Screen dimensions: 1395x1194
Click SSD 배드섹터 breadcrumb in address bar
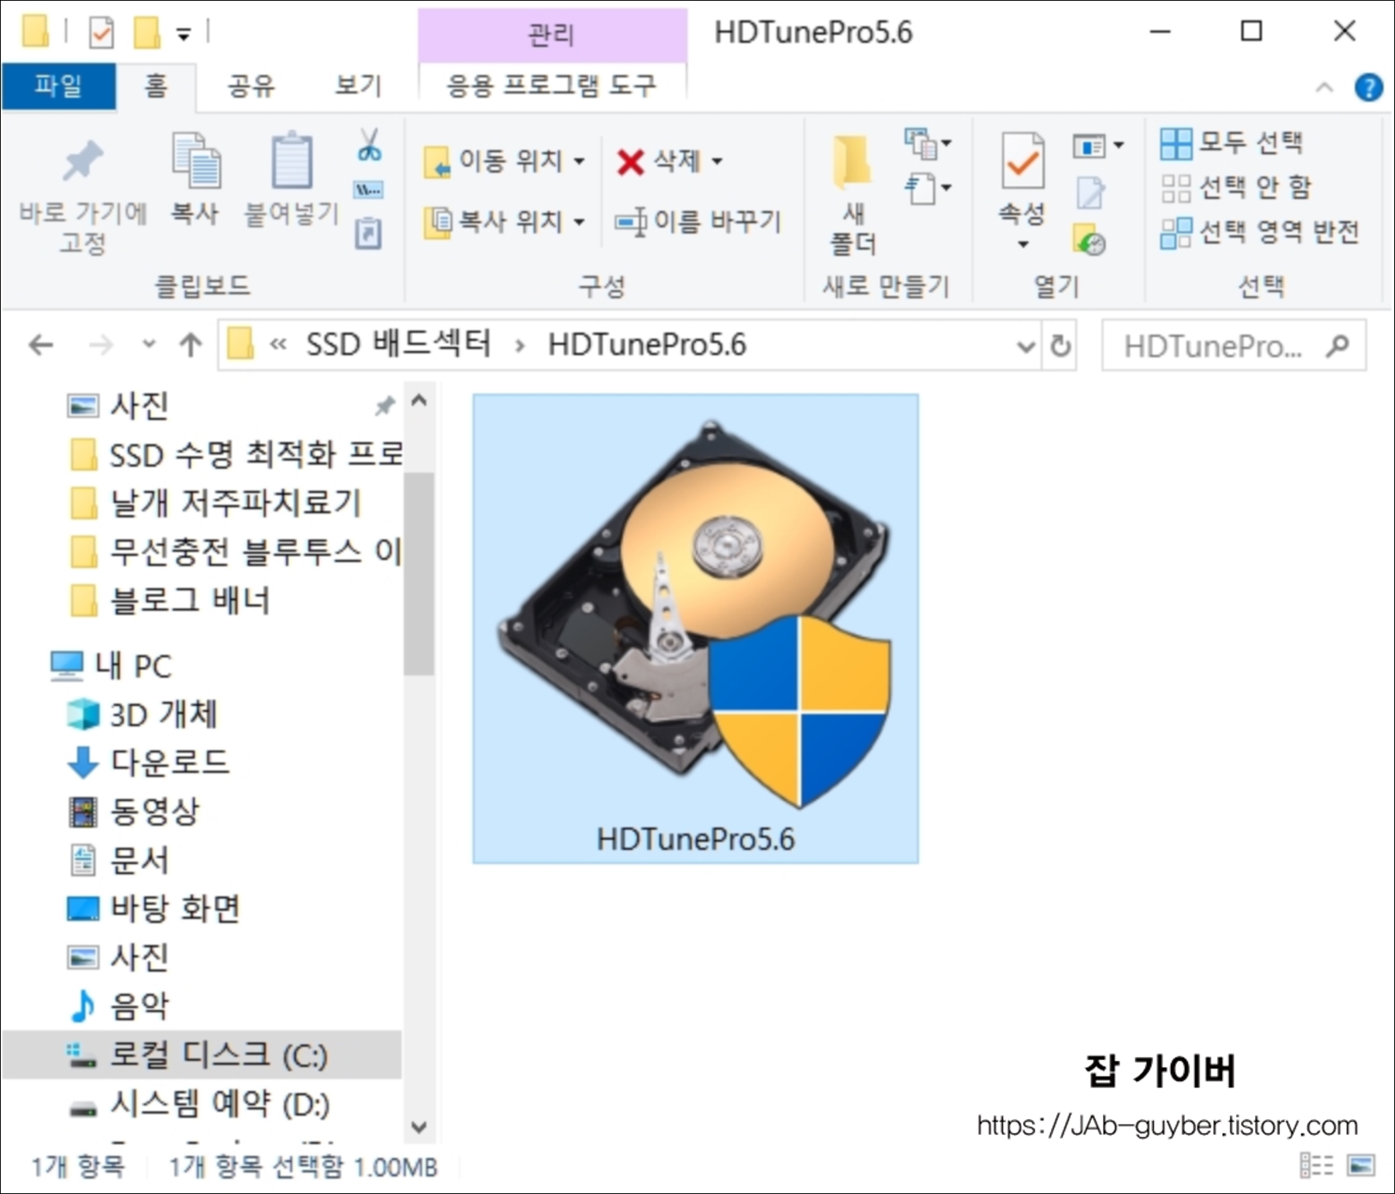(399, 345)
